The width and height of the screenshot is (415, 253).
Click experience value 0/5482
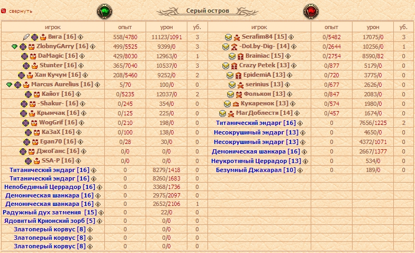point(331,37)
